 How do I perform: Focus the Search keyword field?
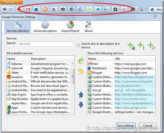pyautogui.click(x=46, y=44)
